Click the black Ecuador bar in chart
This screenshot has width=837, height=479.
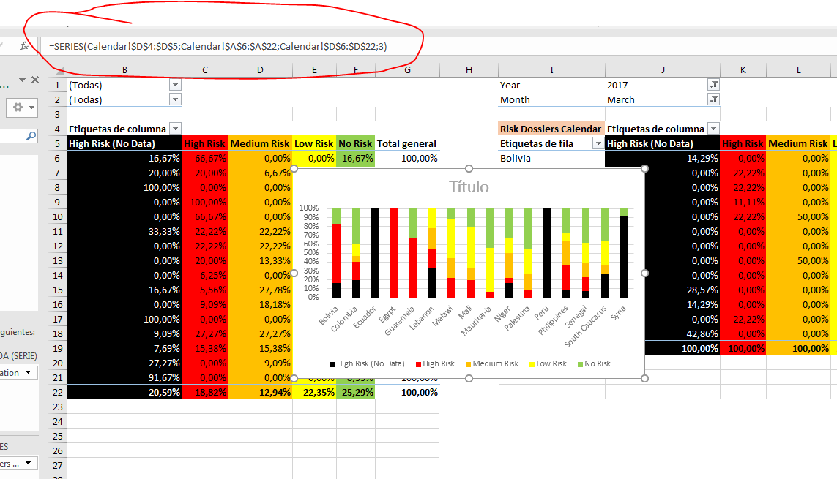point(375,252)
